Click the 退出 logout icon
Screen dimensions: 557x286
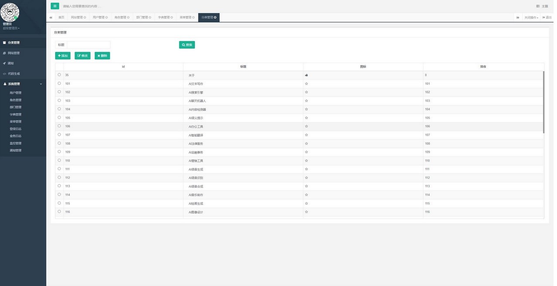pyautogui.click(x=543, y=17)
